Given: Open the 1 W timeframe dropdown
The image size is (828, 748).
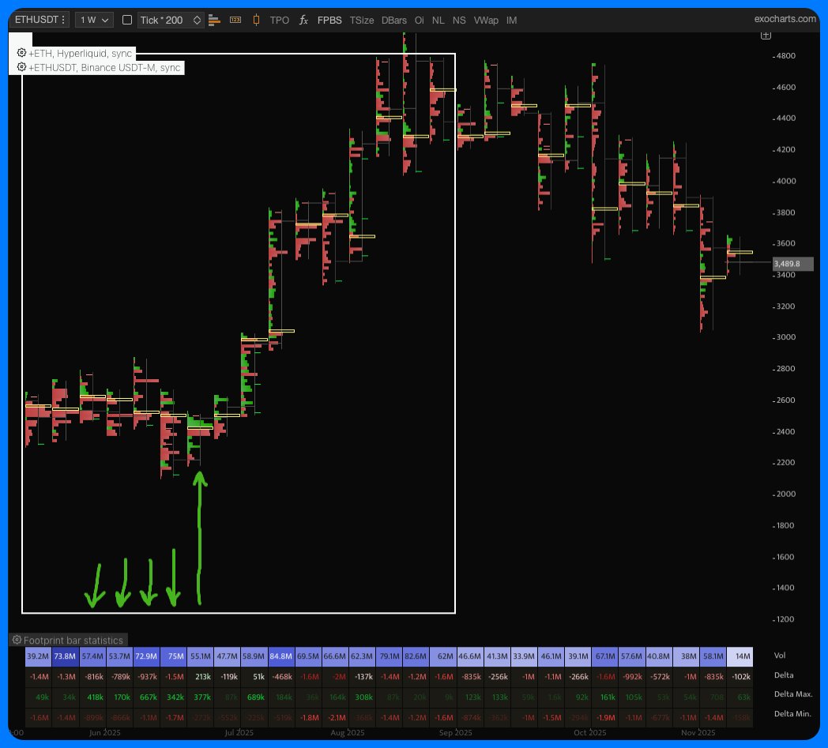Looking at the screenshot, I should pos(95,20).
